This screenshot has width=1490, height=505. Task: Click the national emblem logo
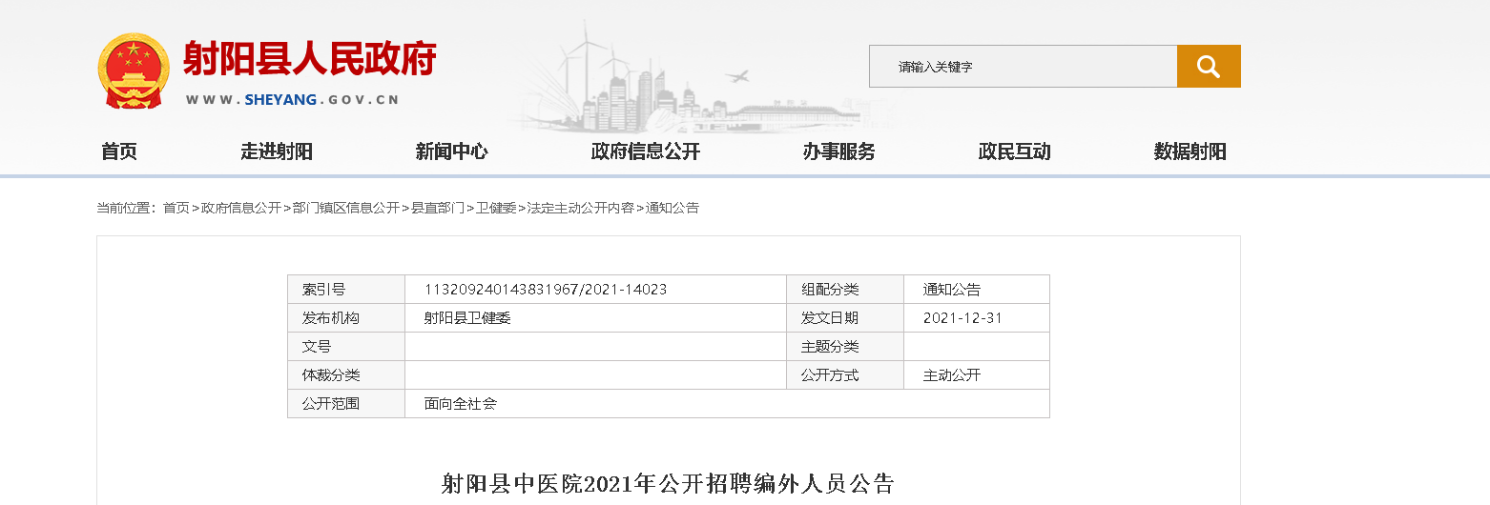pos(134,71)
